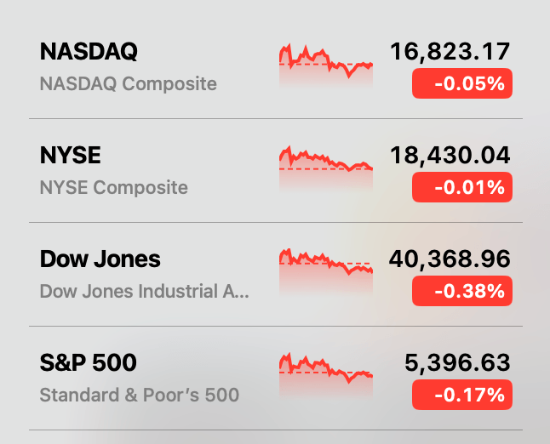Click the S&P 500 -0.17% change badge
The width and height of the screenshot is (550, 444).
click(461, 395)
